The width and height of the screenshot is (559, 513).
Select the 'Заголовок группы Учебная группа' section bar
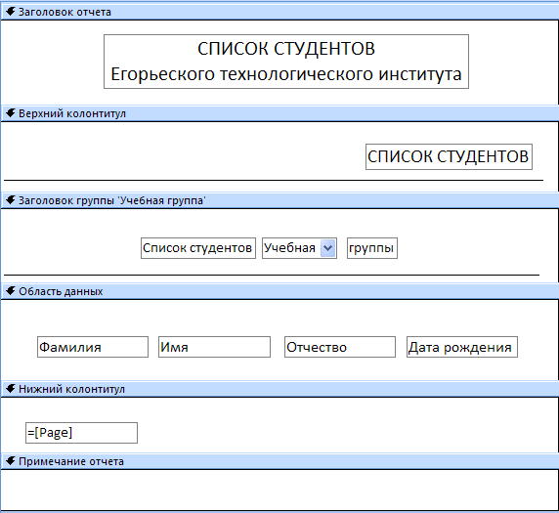pos(279,200)
